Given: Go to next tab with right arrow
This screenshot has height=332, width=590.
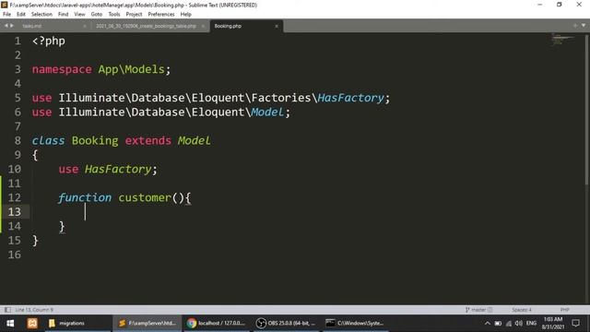Looking at the screenshot, I should (x=12, y=26).
